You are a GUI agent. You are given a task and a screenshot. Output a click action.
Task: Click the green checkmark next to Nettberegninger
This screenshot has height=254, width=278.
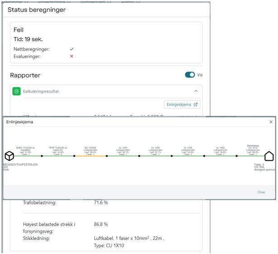(72, 49)
